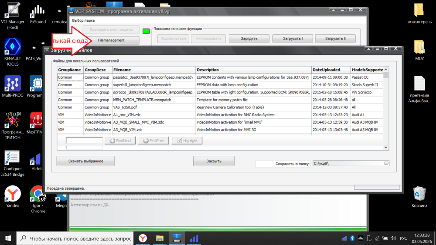Click the search text field beside FindNext

[84, 141]
